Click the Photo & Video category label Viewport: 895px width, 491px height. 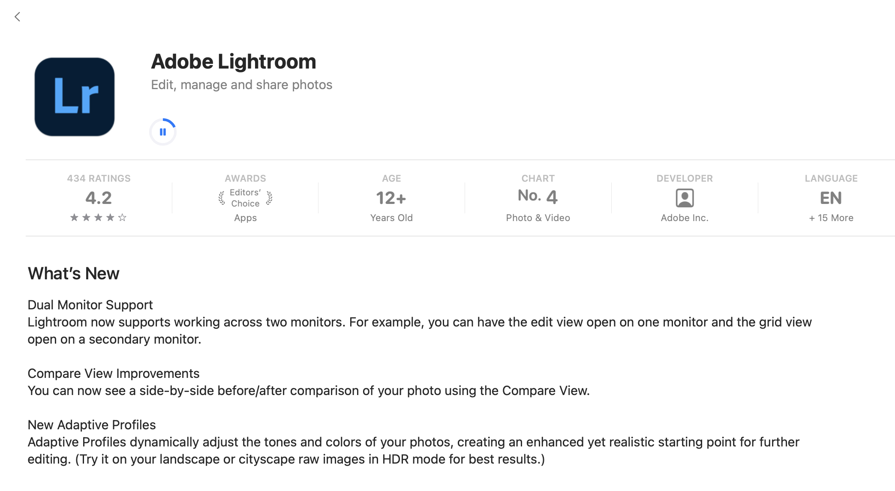(x=538, y=218)
